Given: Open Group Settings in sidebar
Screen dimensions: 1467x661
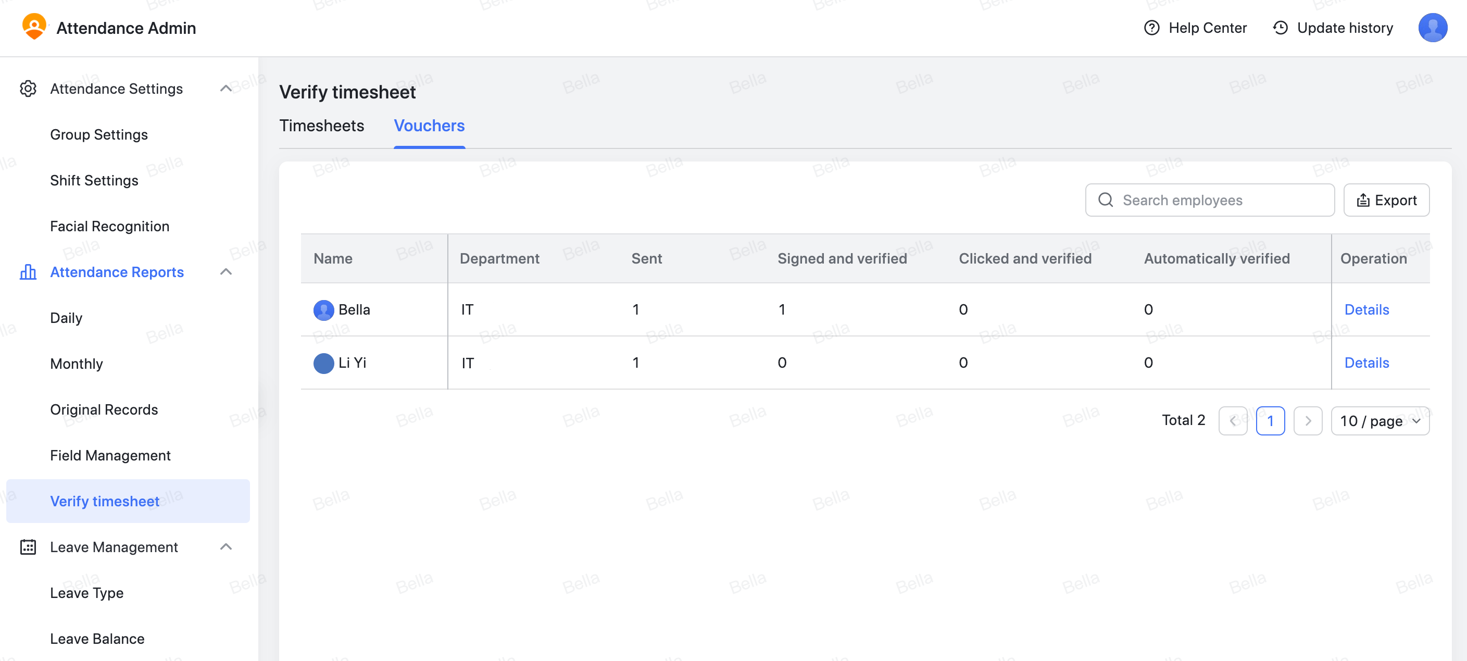Looking at the screenshot, I should [x=99, y=134].
